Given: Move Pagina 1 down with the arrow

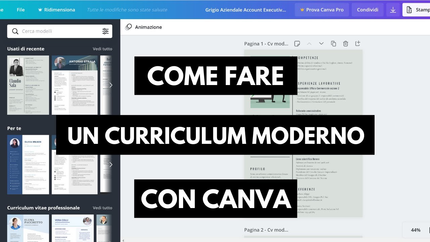Looking at the screenshot, I should [x=321, y=43].
